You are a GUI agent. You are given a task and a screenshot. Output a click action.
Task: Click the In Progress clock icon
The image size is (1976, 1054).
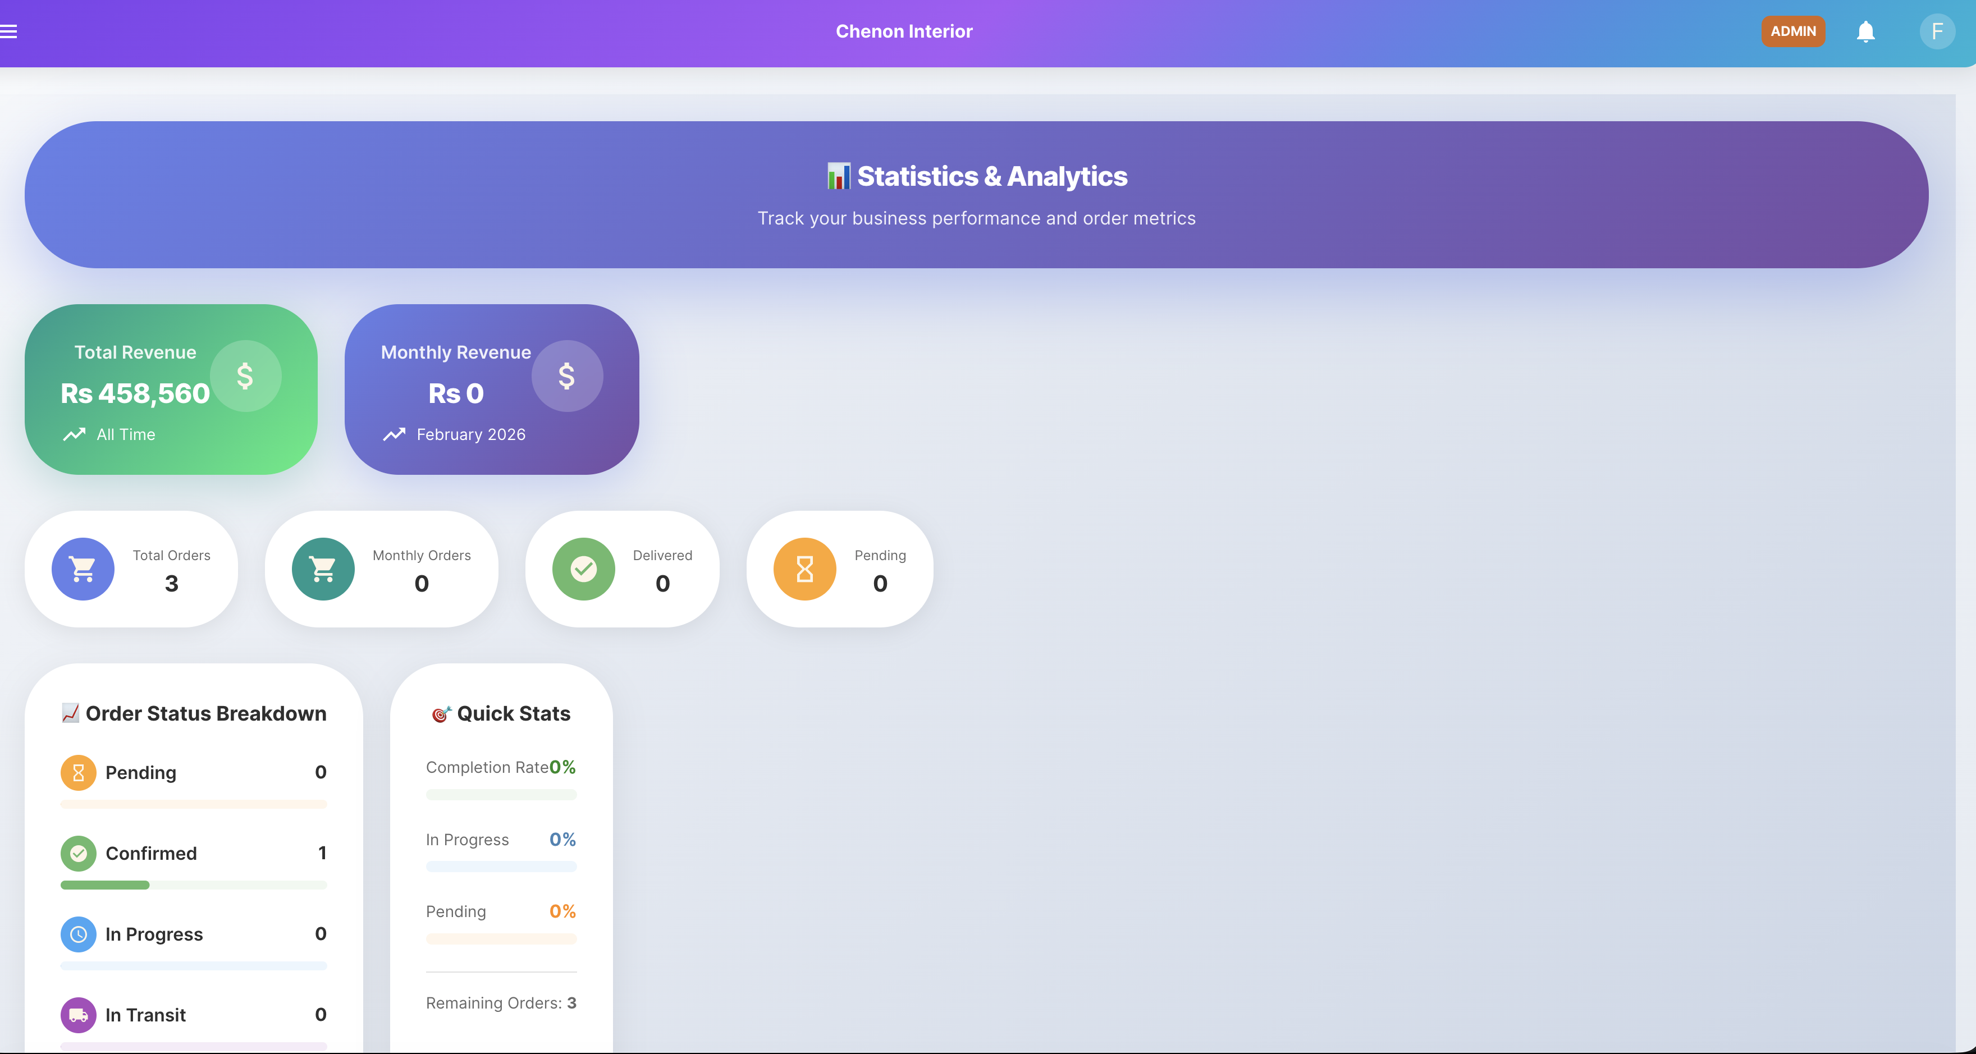point(78,933)
